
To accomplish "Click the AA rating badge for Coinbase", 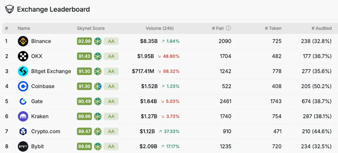I will pyautogui.click(x=111, y=86).
